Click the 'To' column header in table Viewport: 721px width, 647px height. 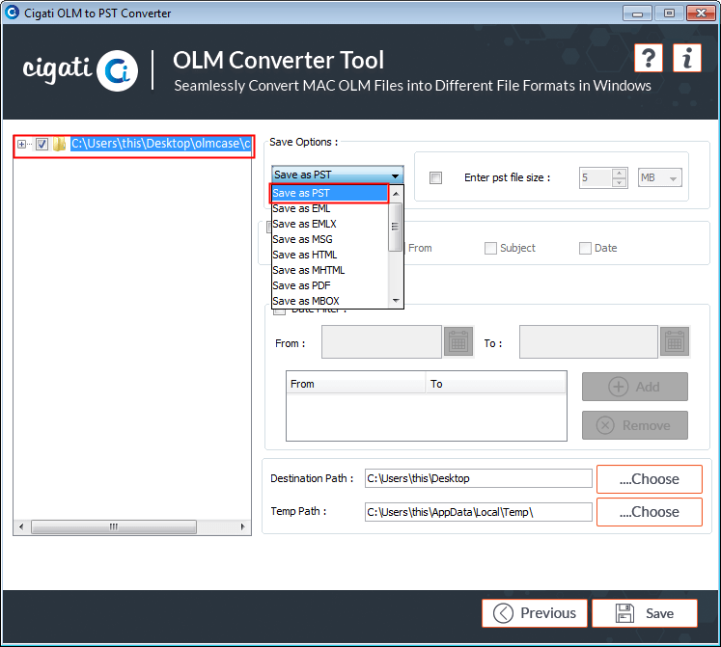(x=496, y=384)
